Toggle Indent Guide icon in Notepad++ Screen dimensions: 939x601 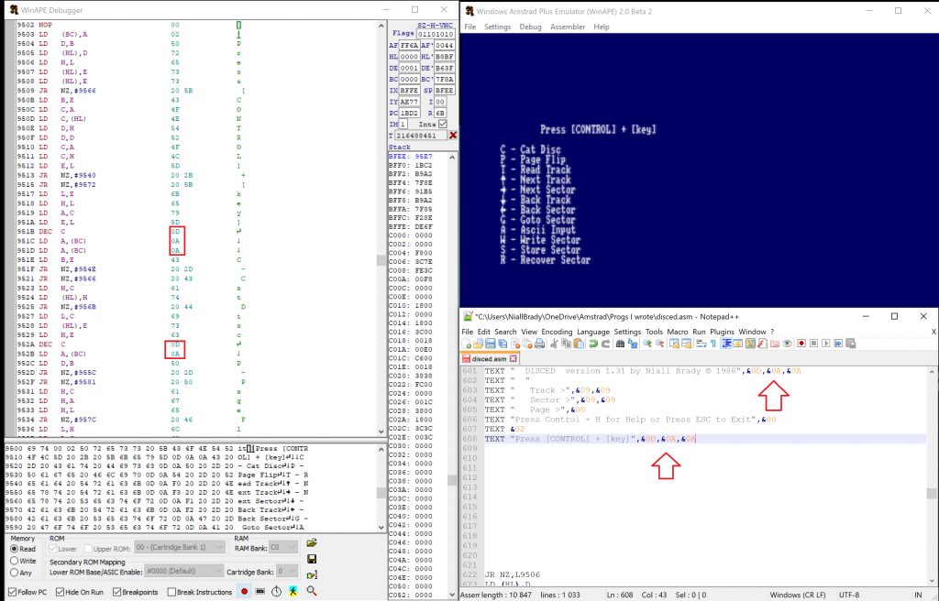[x=726, y=344]
